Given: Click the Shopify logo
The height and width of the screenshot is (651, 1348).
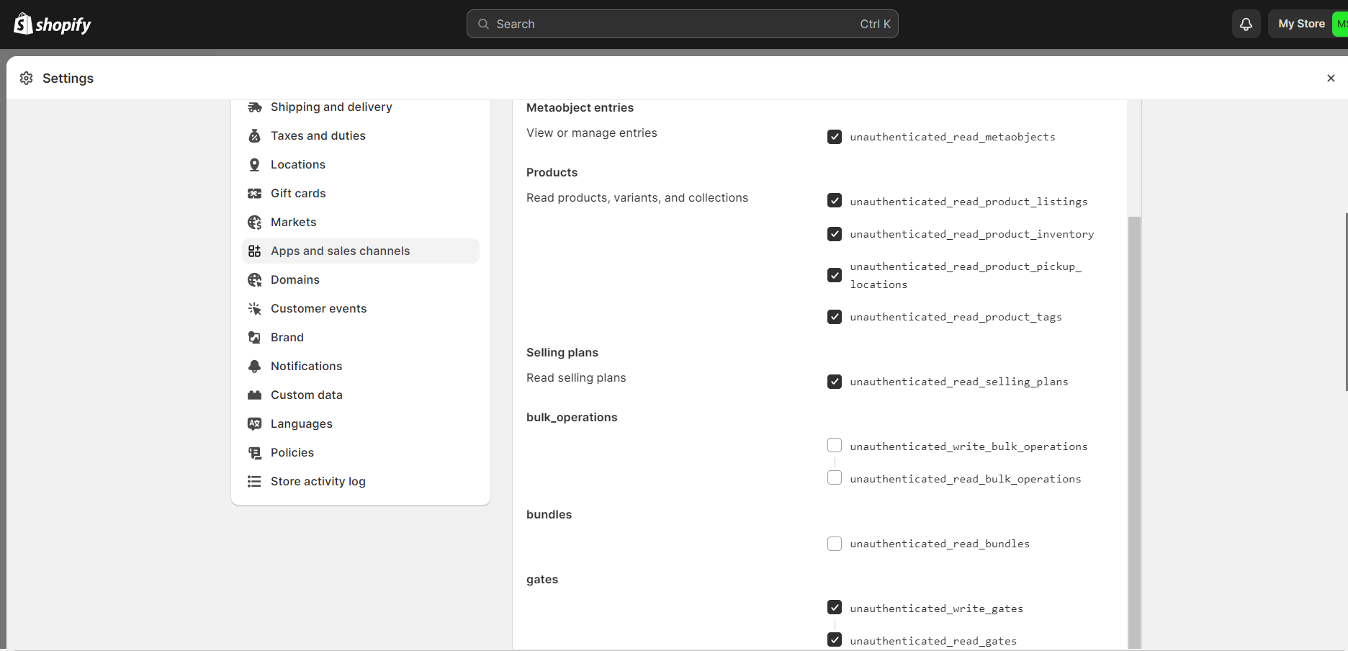Looking at the screenshot, I should pyautogui.click(x=53, y=24).
